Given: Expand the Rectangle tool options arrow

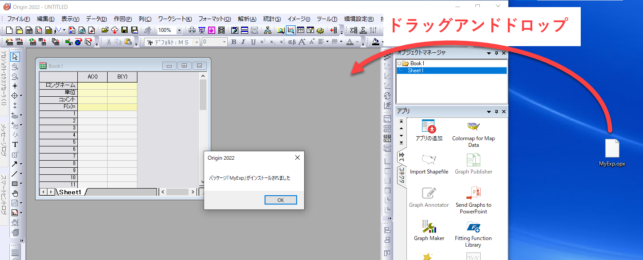Looking at the screenshot, I should coord(21,184).
